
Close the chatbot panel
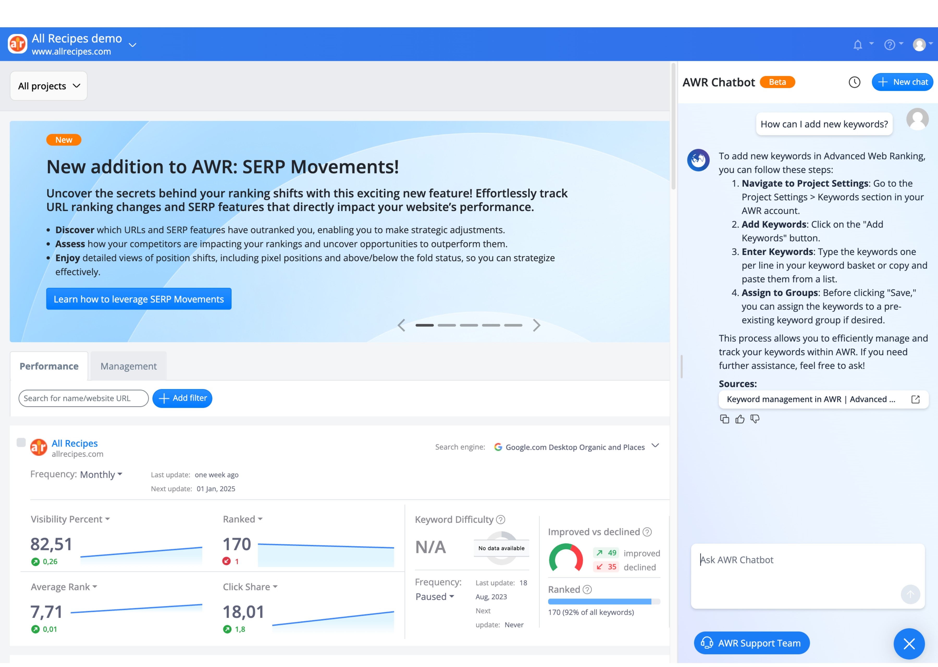tap(909, 644)
